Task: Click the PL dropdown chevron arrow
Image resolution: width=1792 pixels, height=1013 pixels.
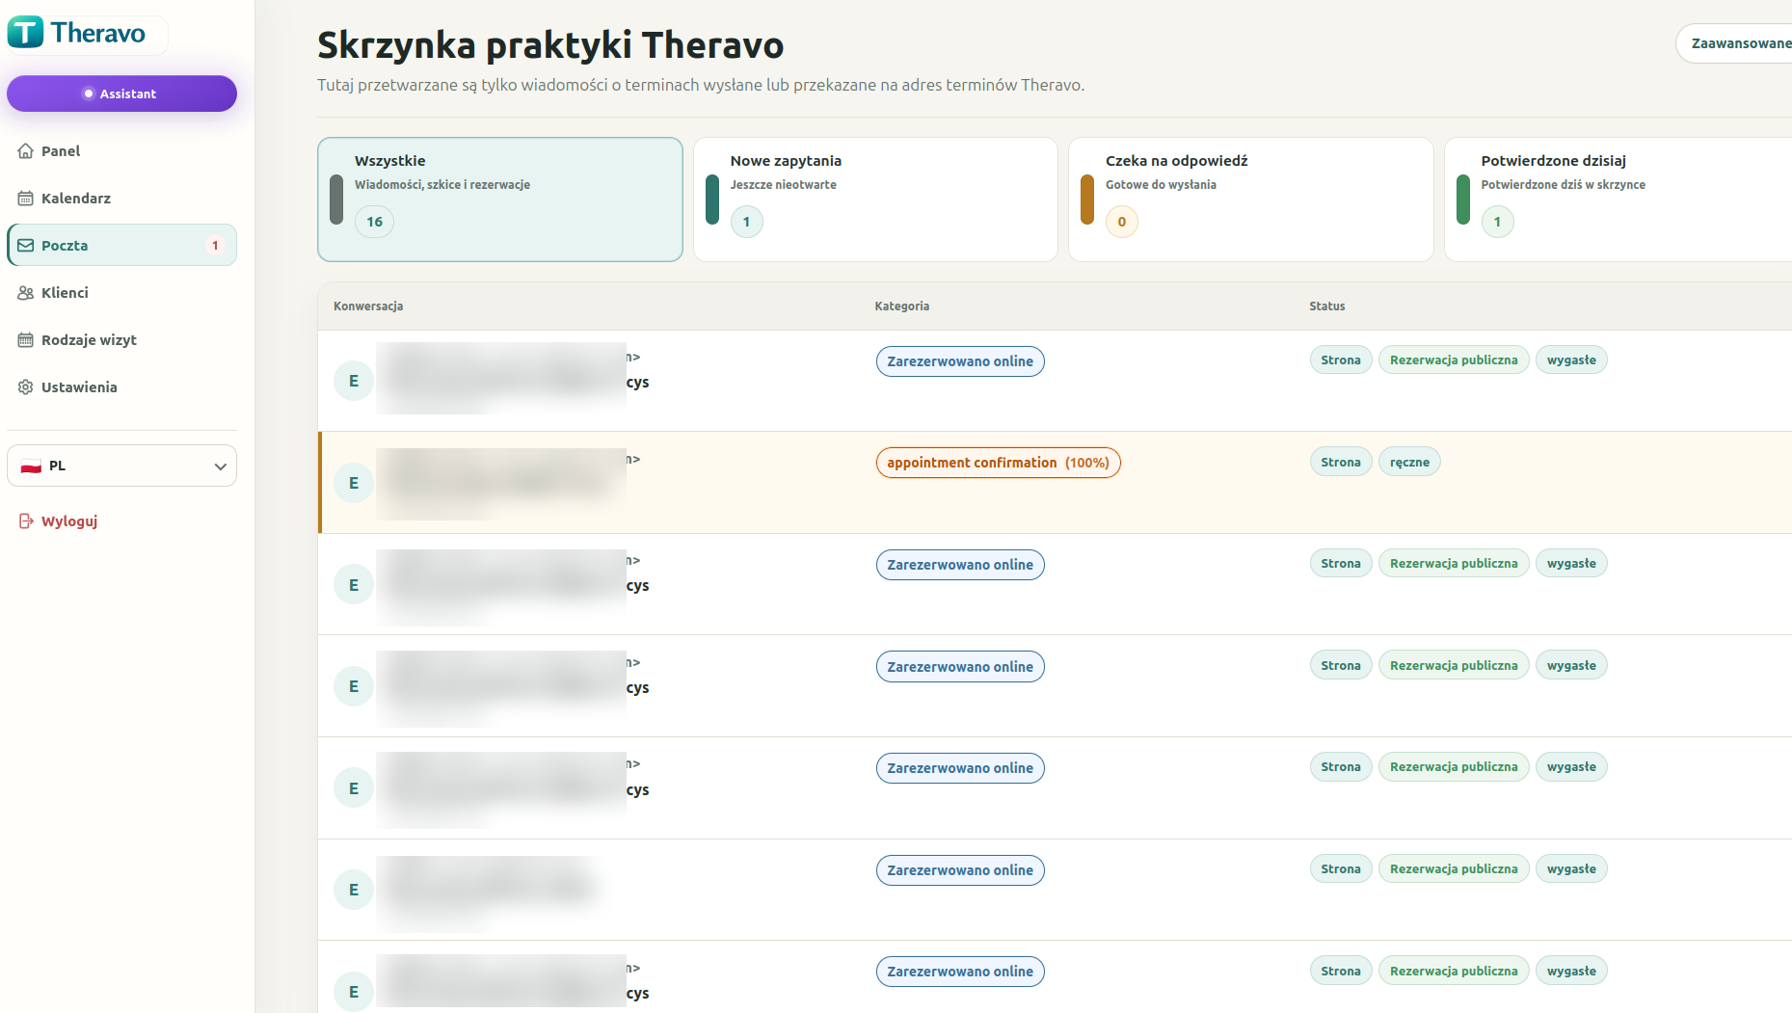Action: coord(220,467)
